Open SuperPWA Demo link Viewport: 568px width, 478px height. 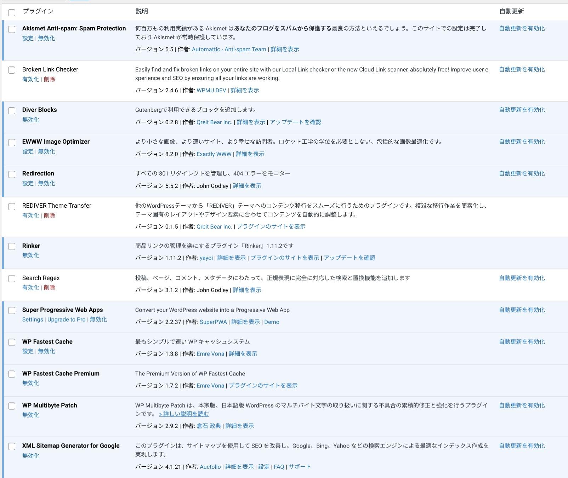point(272,322)
